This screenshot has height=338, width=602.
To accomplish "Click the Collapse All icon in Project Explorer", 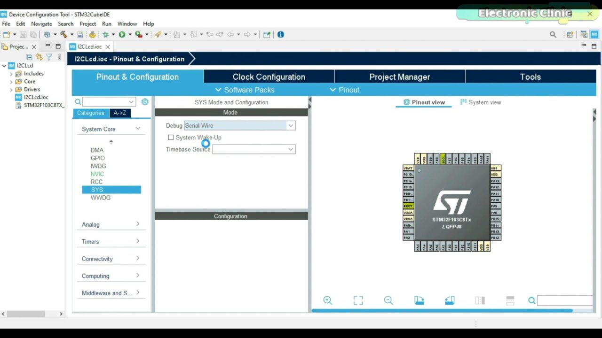I will (x=29, y=57).
